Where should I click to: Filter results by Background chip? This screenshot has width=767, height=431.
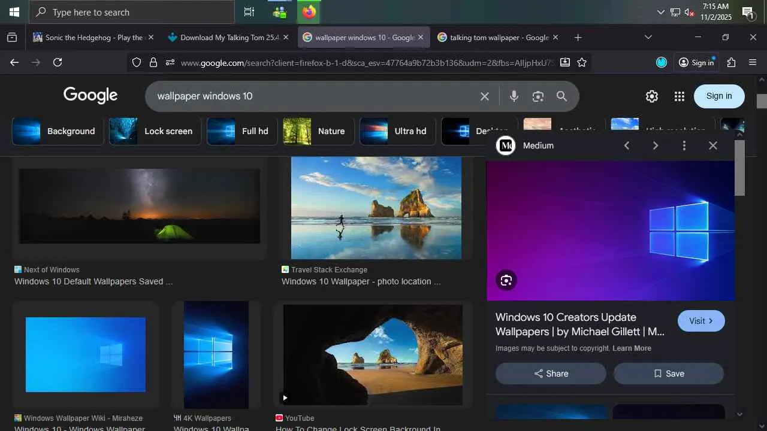(x=58, y=131)
